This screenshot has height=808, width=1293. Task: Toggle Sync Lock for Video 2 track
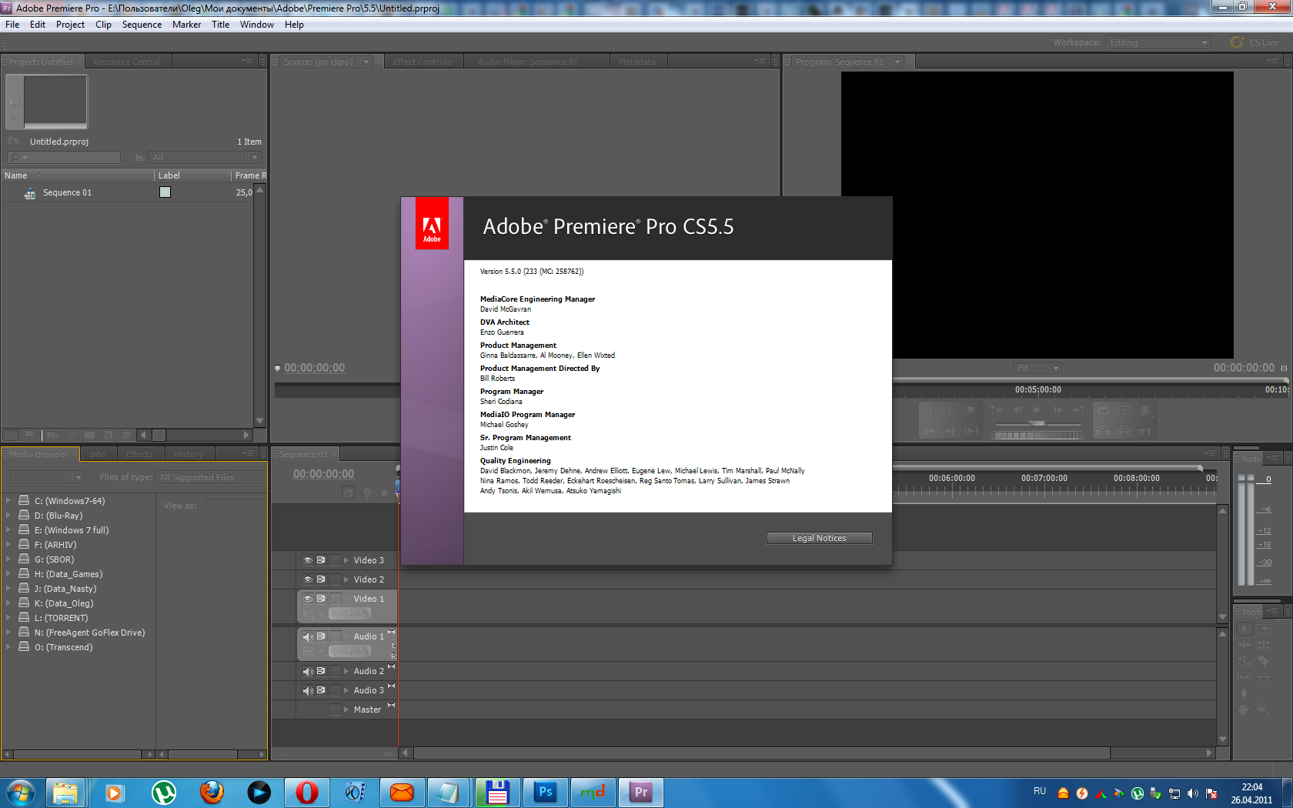[321, 579]
